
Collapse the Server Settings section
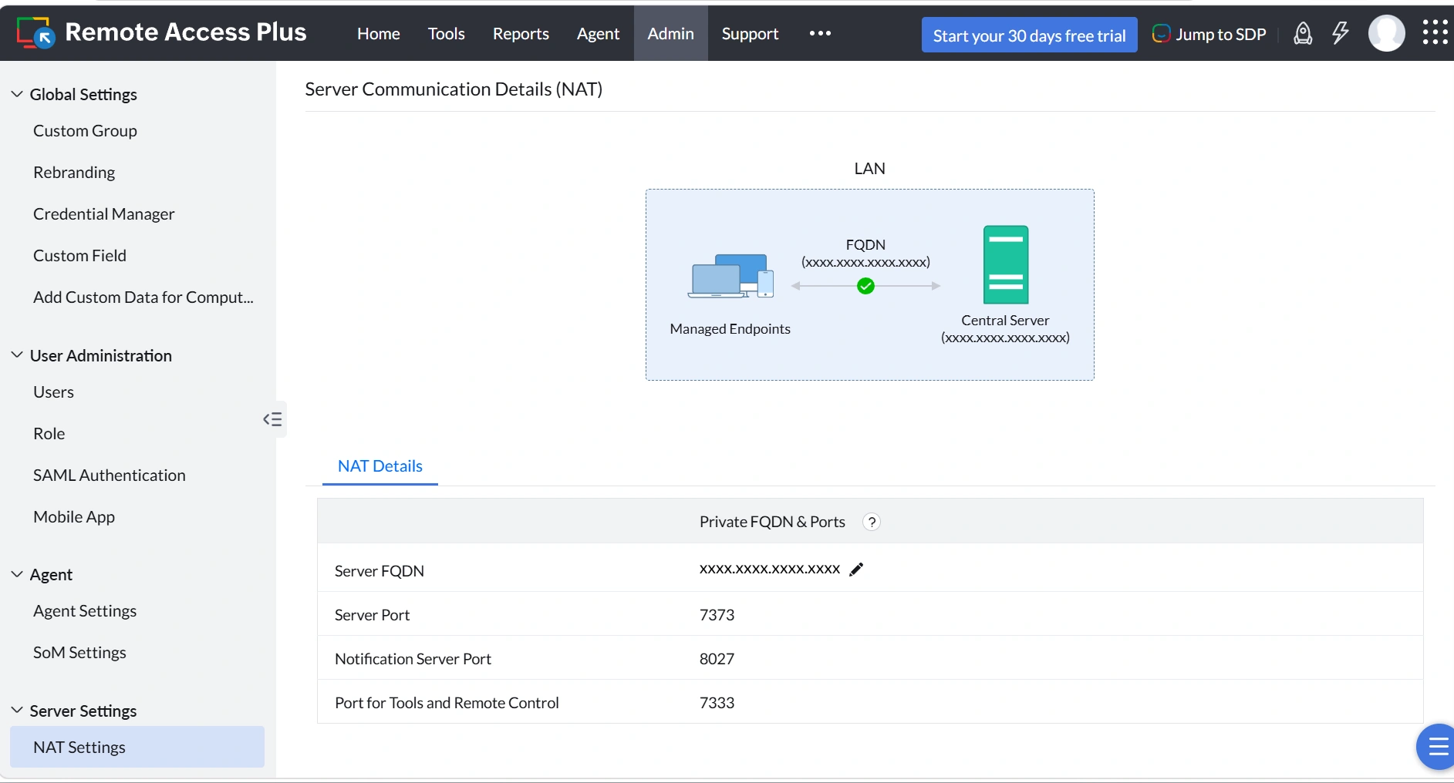[17, 711]
